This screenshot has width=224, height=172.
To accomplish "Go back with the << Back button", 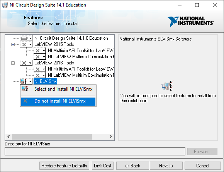I will click(132, 166).
